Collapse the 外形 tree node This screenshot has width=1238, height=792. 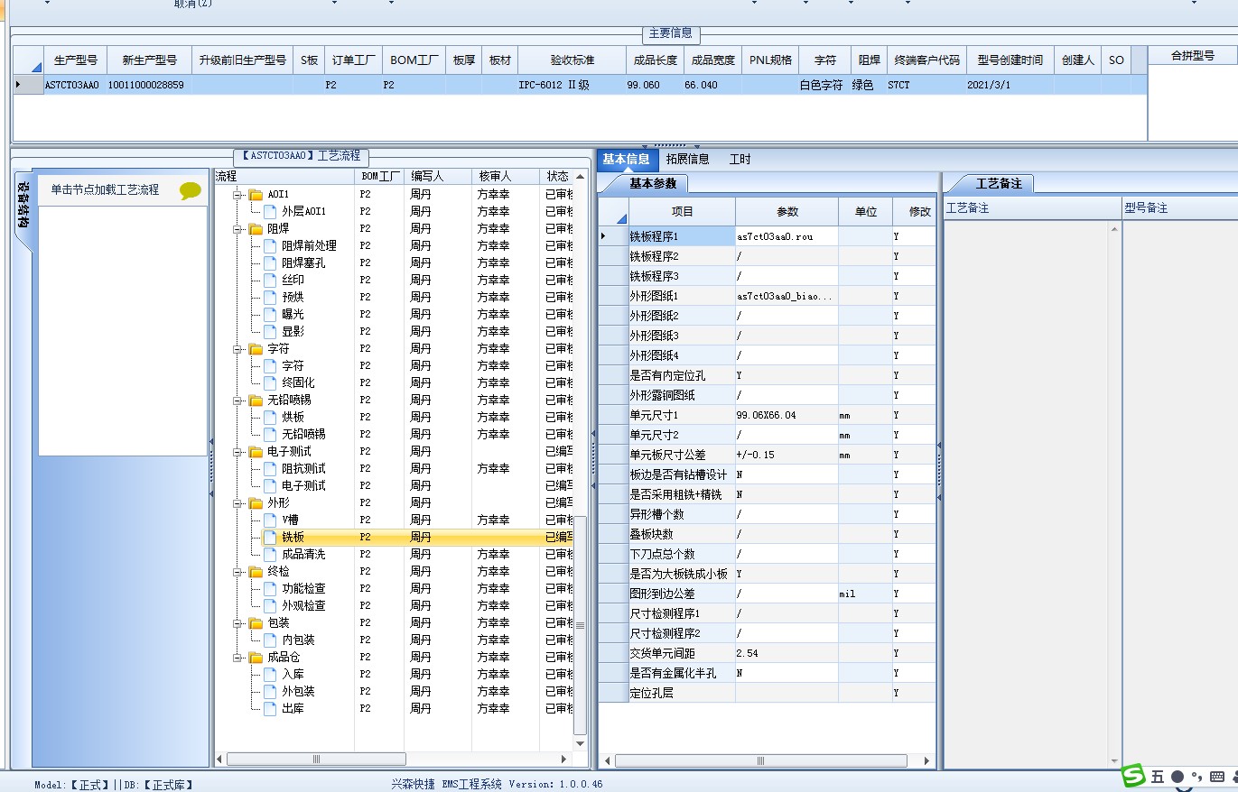point(239,503)
